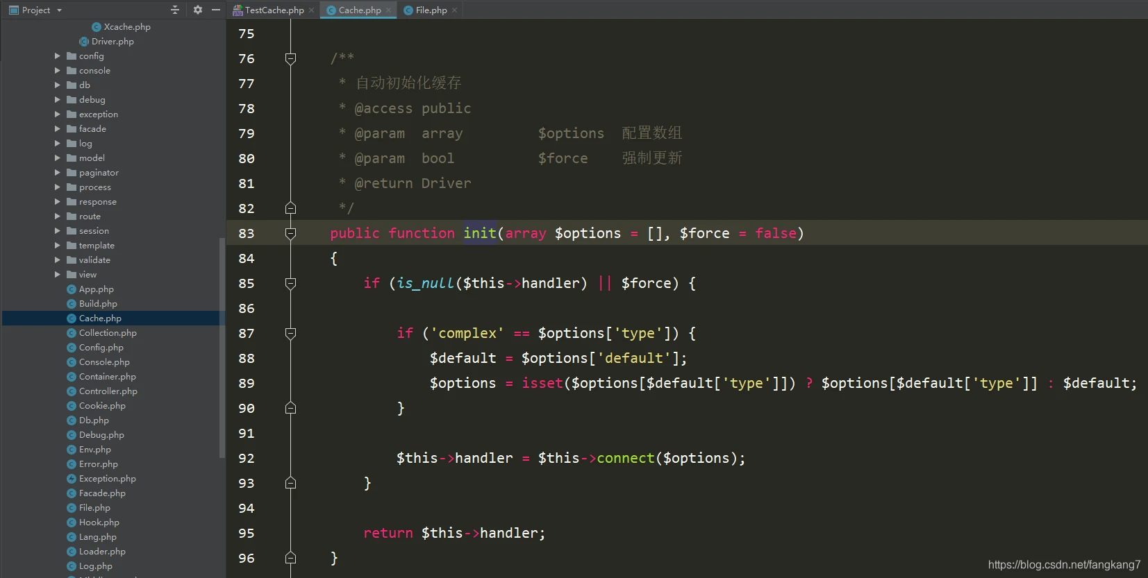Screen dimensions: 1148x578
Task: Click the collapse all icon in Project panel
Action: 175,10
